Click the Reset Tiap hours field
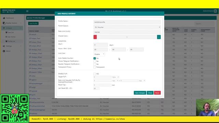Screen dimensions: 219x123 coord(102,85)
